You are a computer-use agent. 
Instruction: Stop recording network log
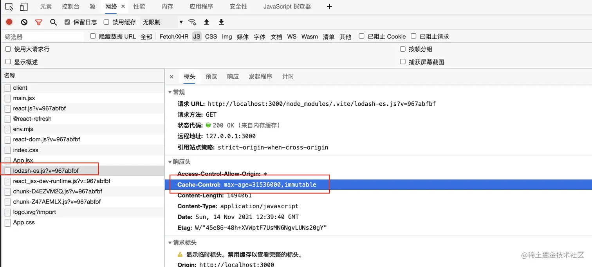click(x=9, y=22)
